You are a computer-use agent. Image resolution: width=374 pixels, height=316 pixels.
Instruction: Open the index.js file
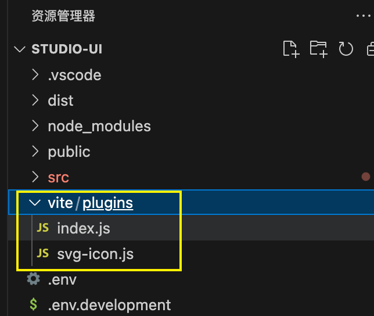(84, 229)
